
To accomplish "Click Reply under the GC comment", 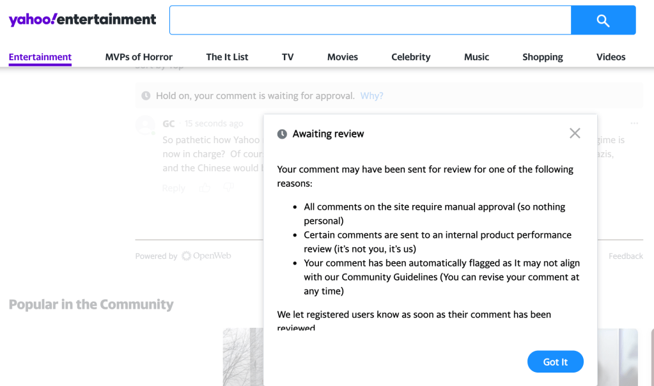I will [173, 188].
